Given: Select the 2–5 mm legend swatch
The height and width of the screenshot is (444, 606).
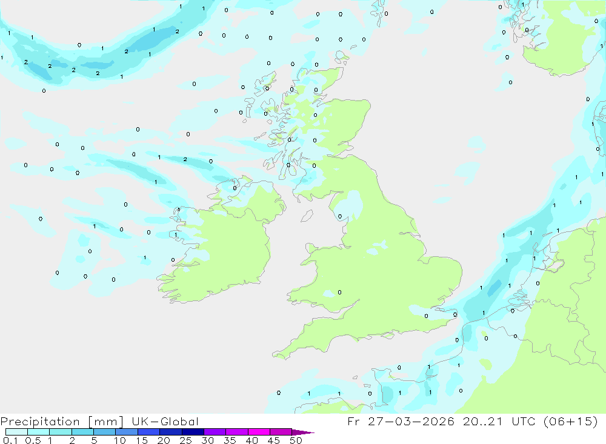Looking at the screenshot, I should point(82,432).
